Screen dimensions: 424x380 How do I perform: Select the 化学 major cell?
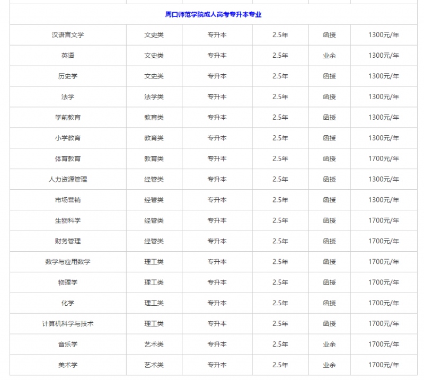68,303
